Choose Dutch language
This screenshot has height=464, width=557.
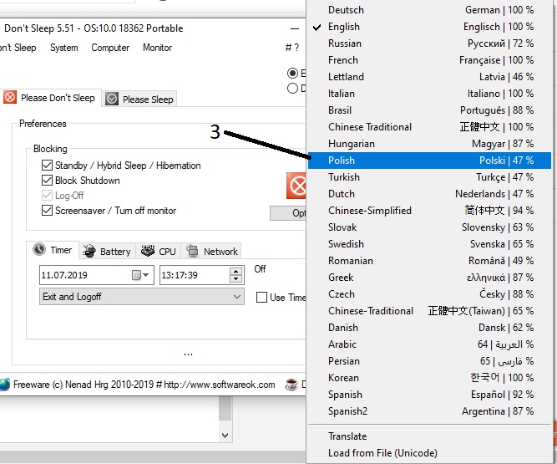coord(429,194)
